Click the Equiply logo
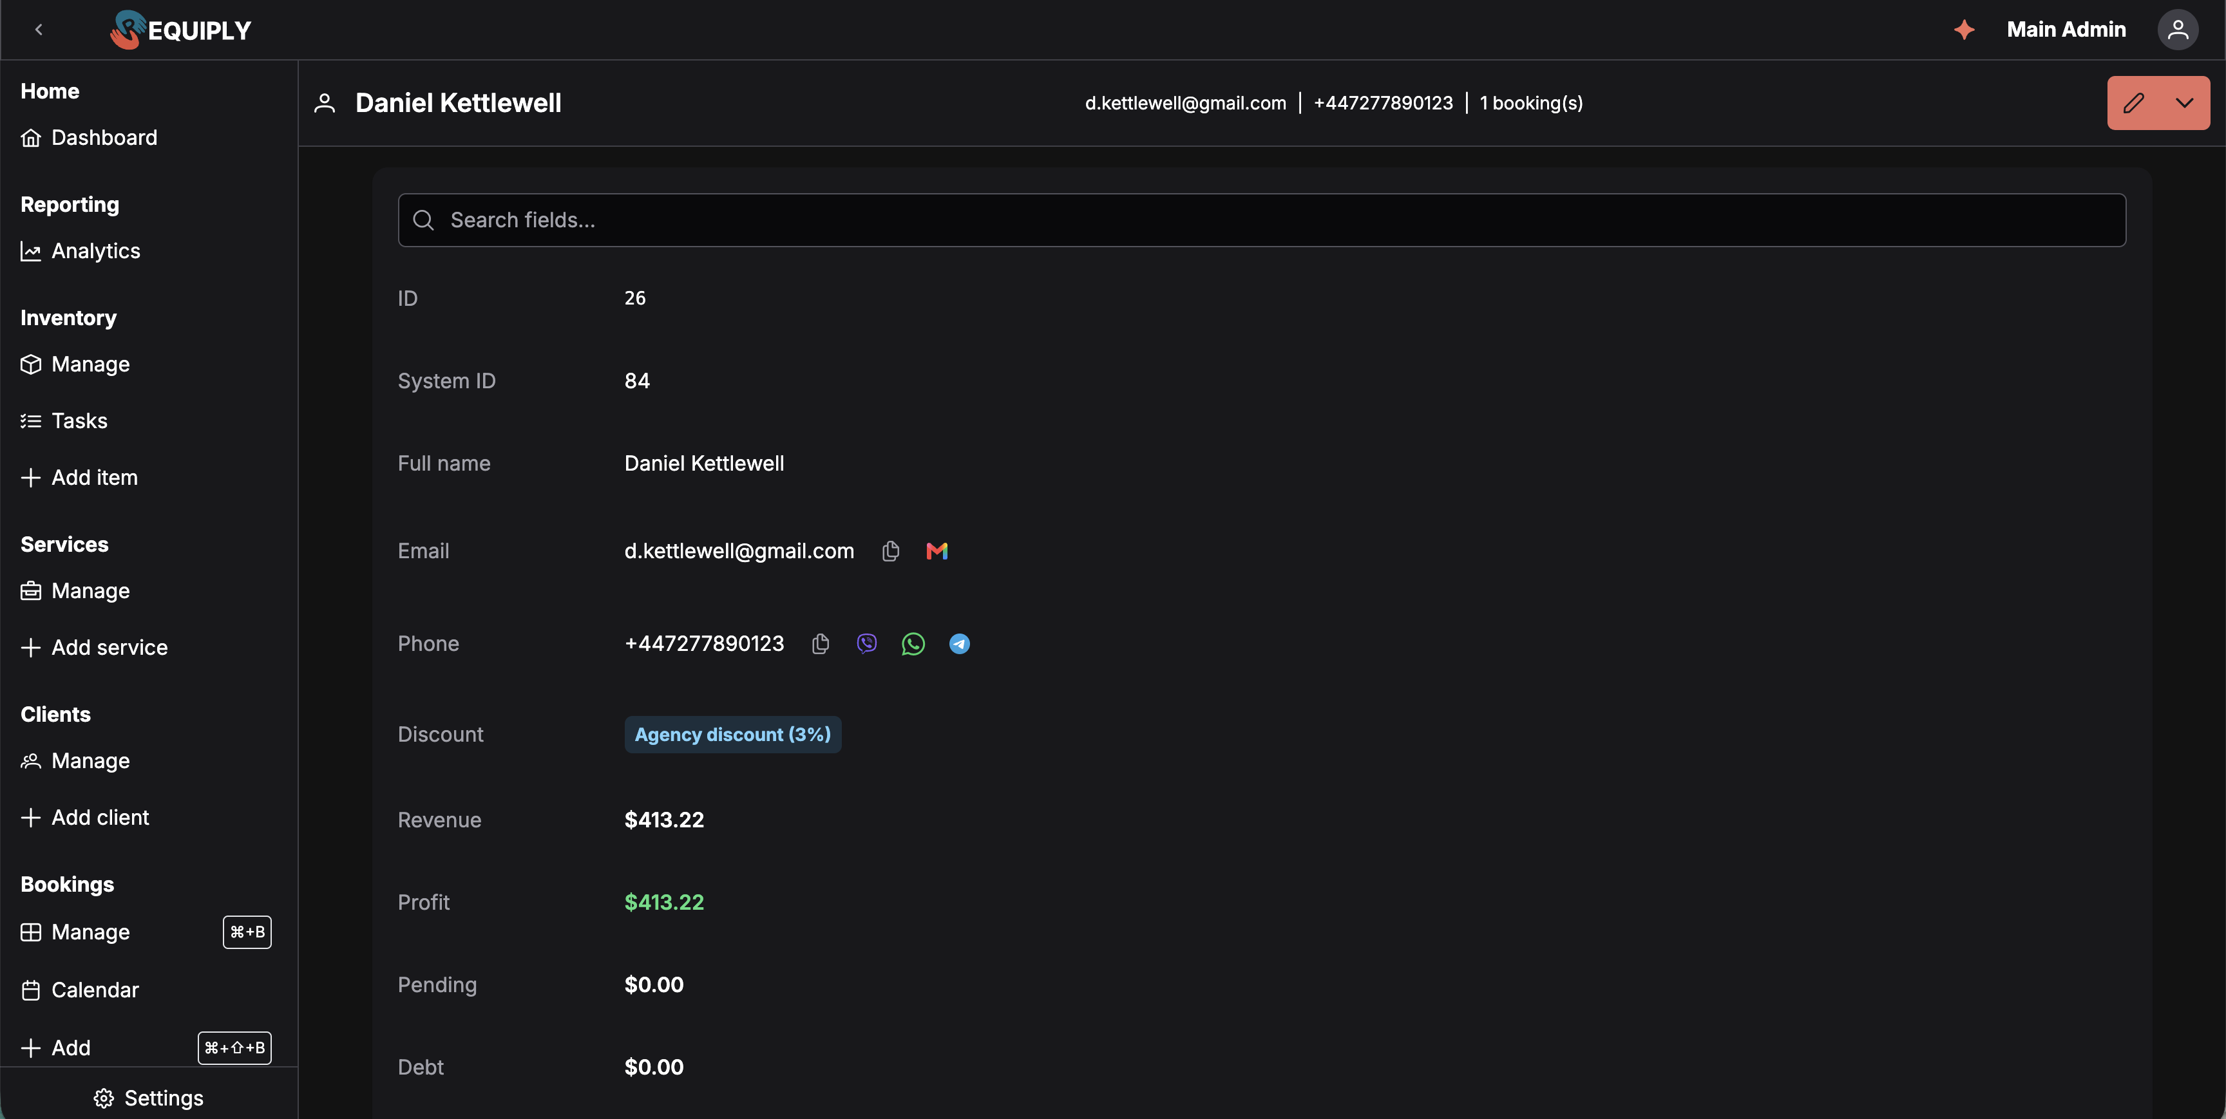 [x=180, y=30]
